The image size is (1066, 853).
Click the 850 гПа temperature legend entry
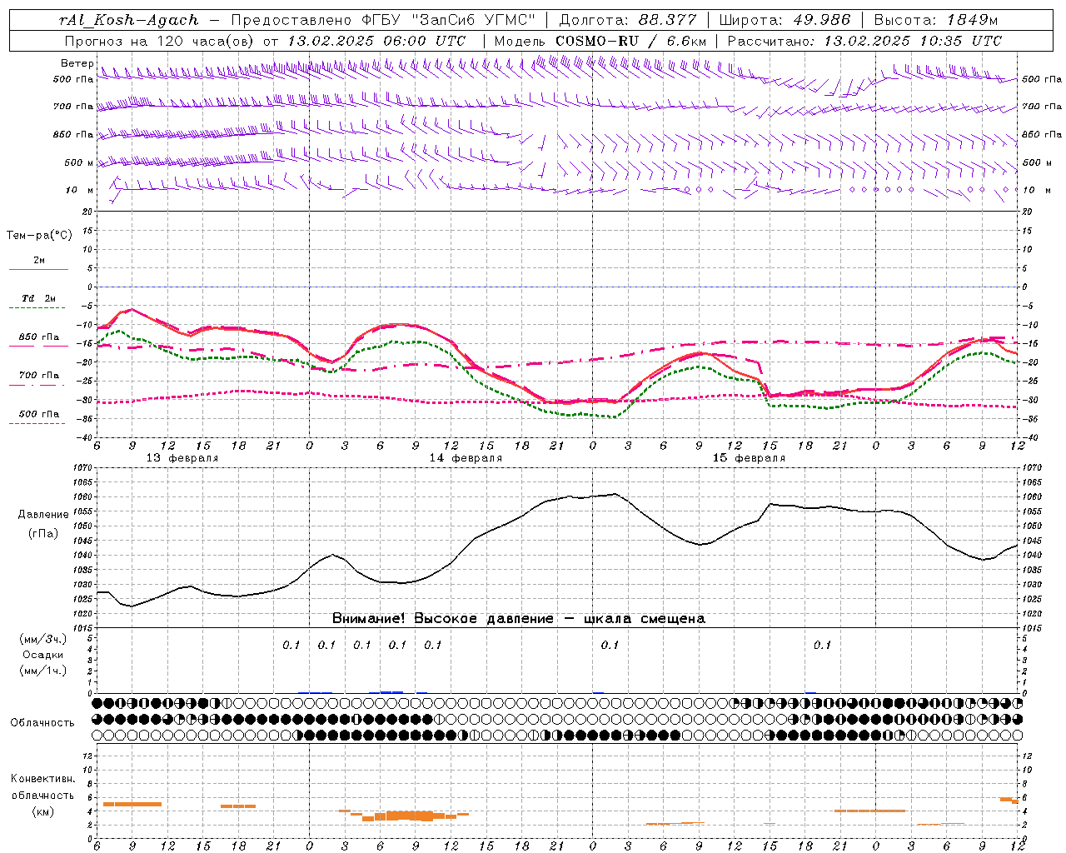[39, 337]
